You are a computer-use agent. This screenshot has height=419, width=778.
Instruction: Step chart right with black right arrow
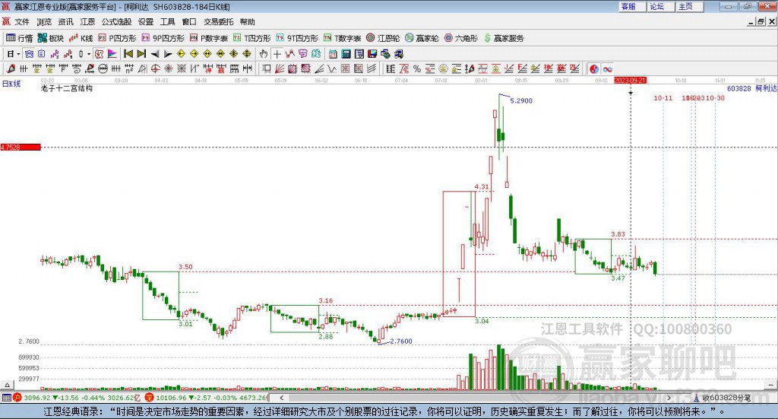point(168,54)
